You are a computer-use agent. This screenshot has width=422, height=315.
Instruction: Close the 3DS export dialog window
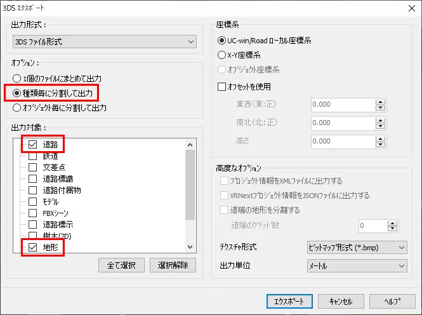407,8
